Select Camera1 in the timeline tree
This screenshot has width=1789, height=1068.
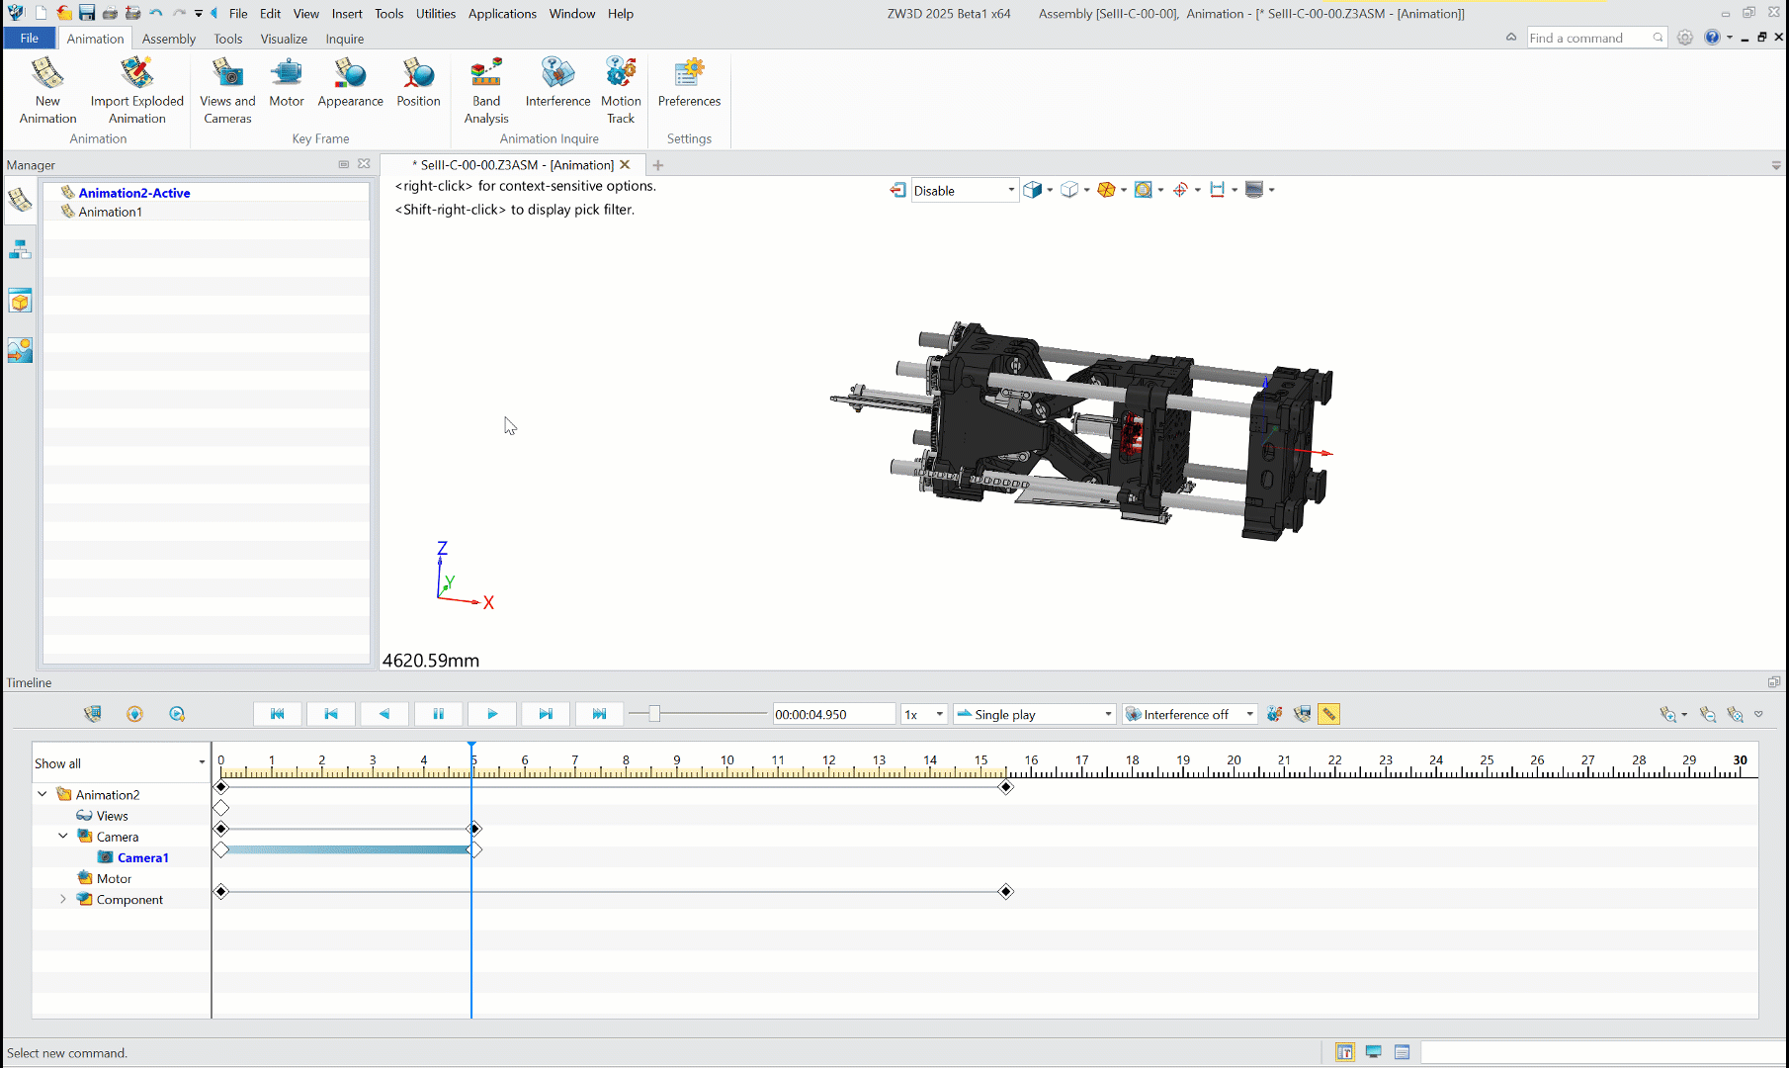tap(143, 857)
